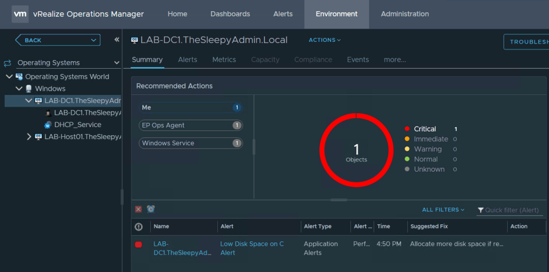Select the Me recommended actions filter
The height and width of the screenshot is (272, 549).
tap(190, 108)
